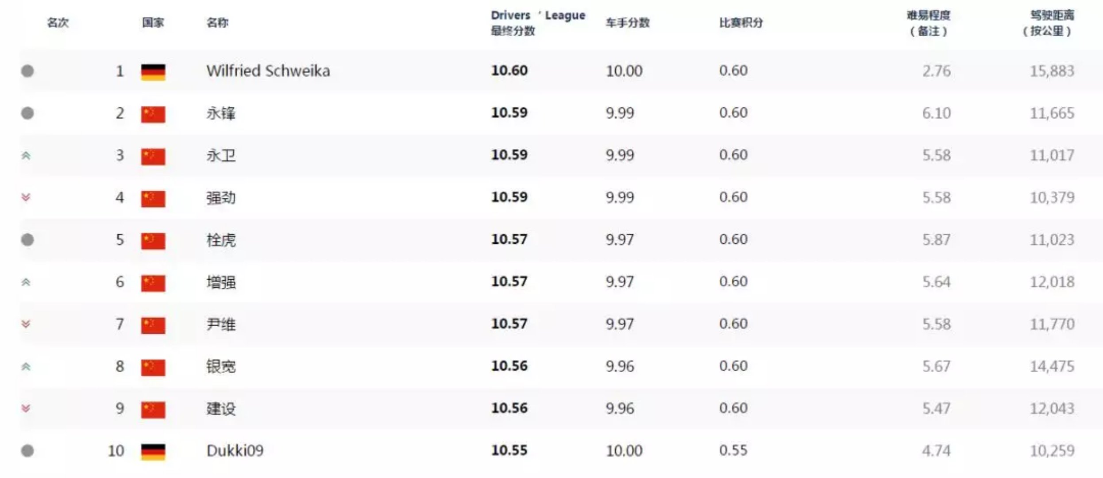Click the gray status dot for rank 5
The height and width of the screenshot is (478, 1103).
click(x=27, y=239)
